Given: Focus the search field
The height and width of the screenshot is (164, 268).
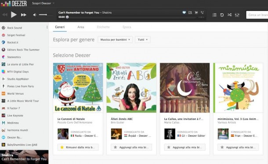Looking at the screenshot, I should 257,15.
